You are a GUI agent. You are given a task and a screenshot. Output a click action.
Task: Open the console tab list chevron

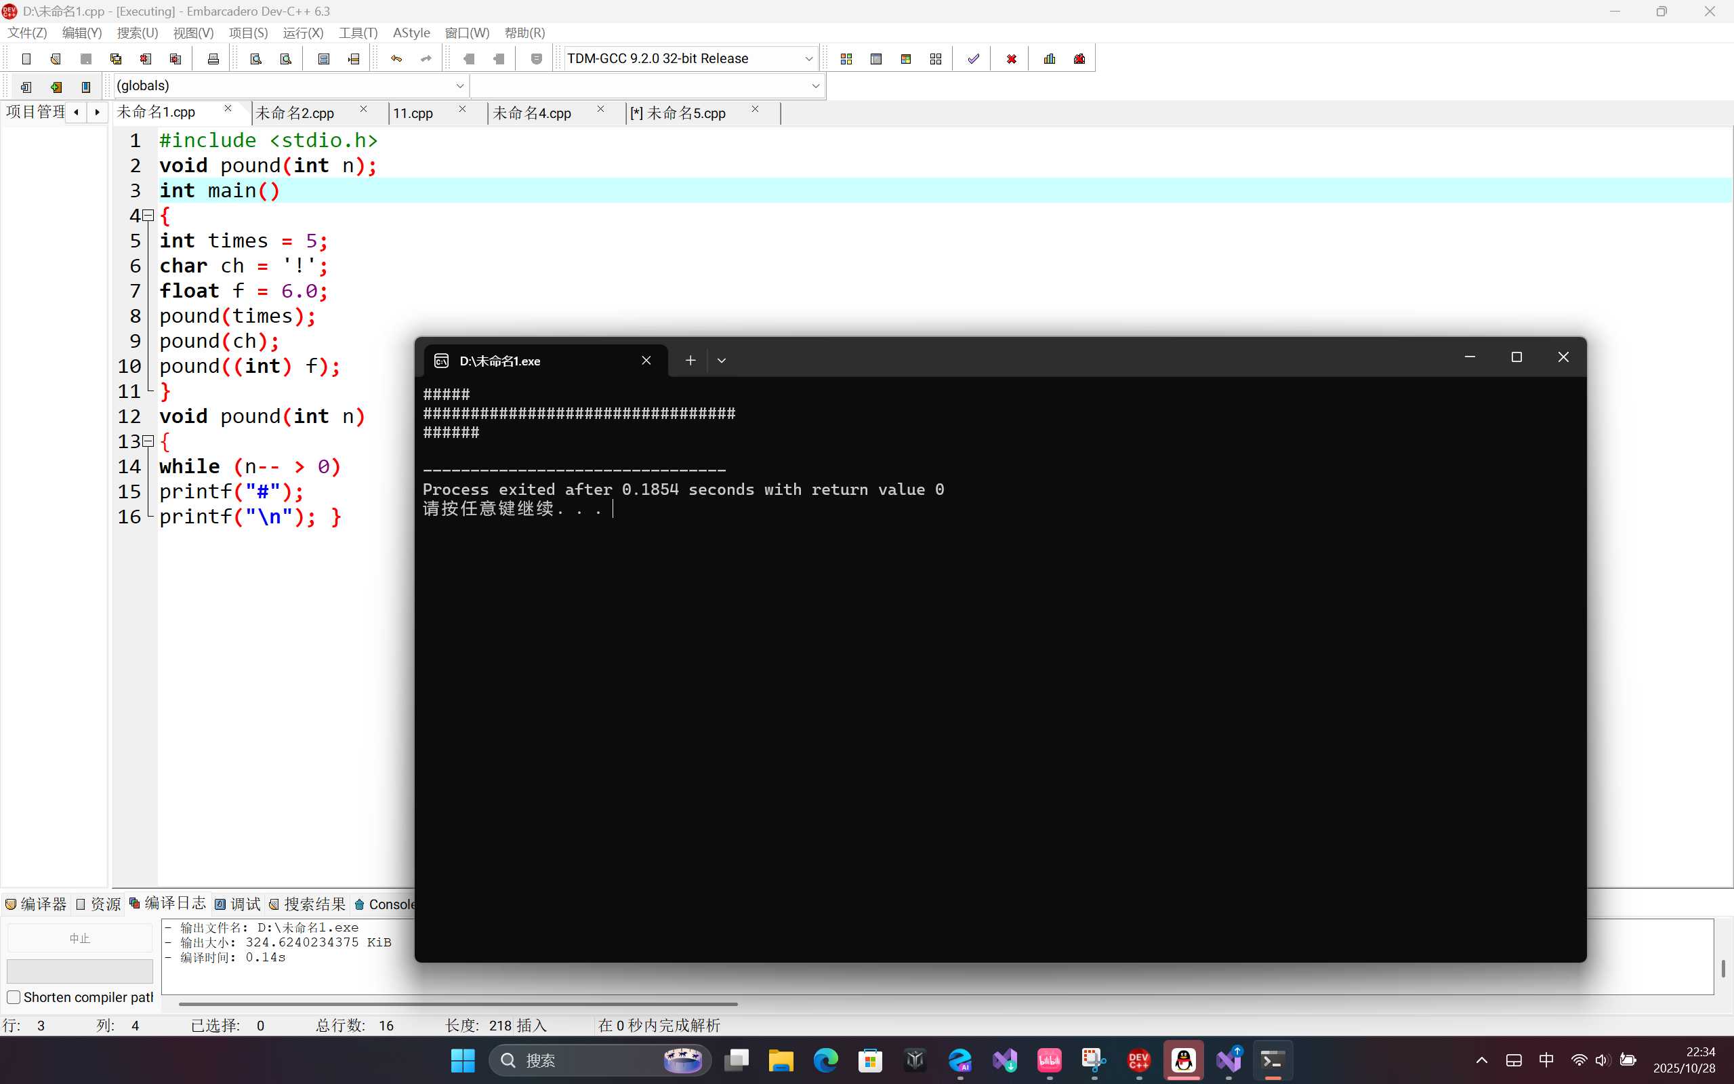click(x=722, y=361)
